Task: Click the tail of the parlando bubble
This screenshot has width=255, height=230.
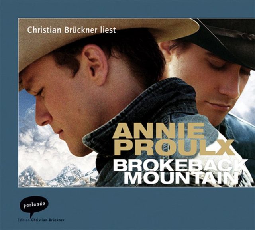Action: pyautogui.click(x=32, y=215)
